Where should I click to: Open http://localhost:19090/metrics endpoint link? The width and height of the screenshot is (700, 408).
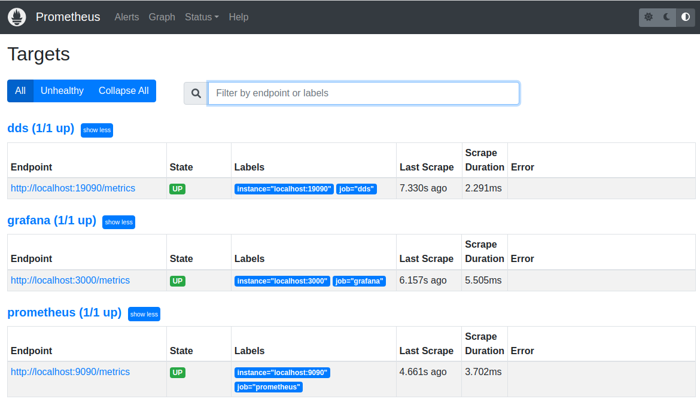(73, 188)
